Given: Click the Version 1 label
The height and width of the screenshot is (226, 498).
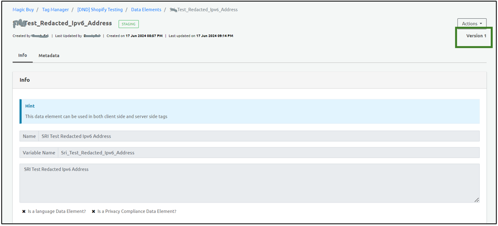Looking at the screenshot, I should click(476, 36).
